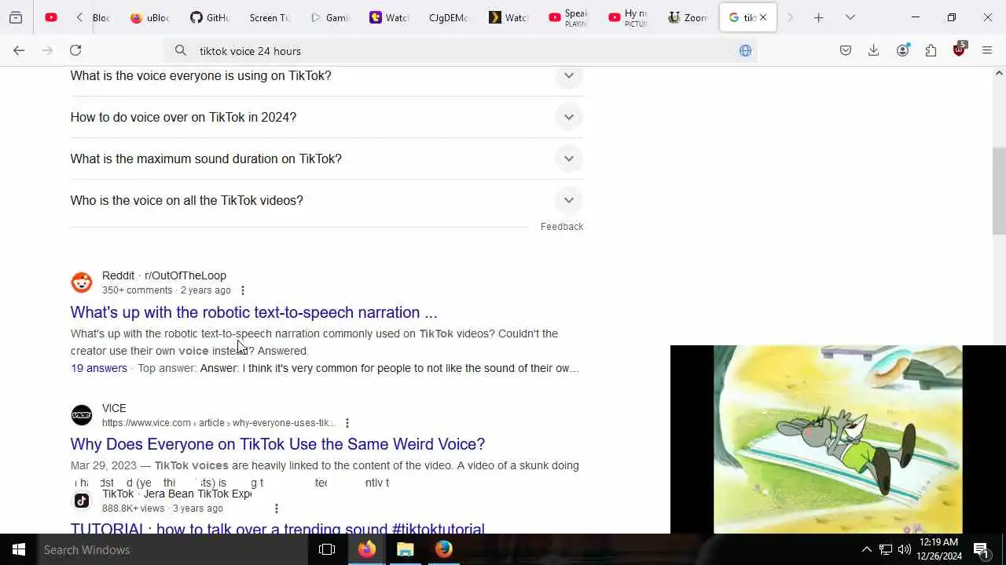The width and height of the screenshot is (1006, 565).
Task: Open the Extensions panel
Action: click(931, 50)
